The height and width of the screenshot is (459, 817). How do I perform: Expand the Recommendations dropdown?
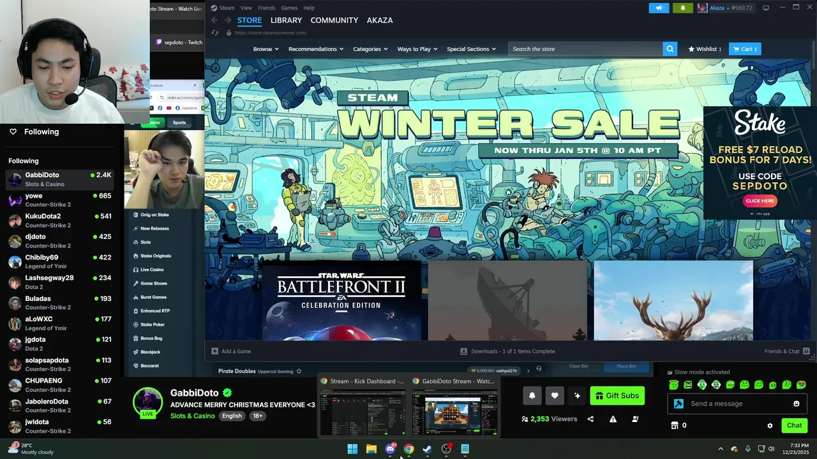(316, 48)
